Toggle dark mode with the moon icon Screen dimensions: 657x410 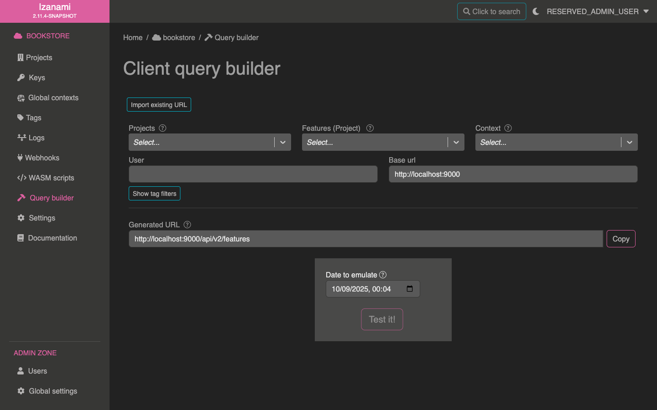click(536, 11)
